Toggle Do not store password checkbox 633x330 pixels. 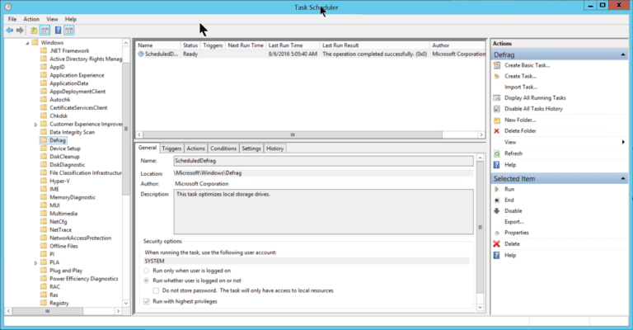point(156,290)
